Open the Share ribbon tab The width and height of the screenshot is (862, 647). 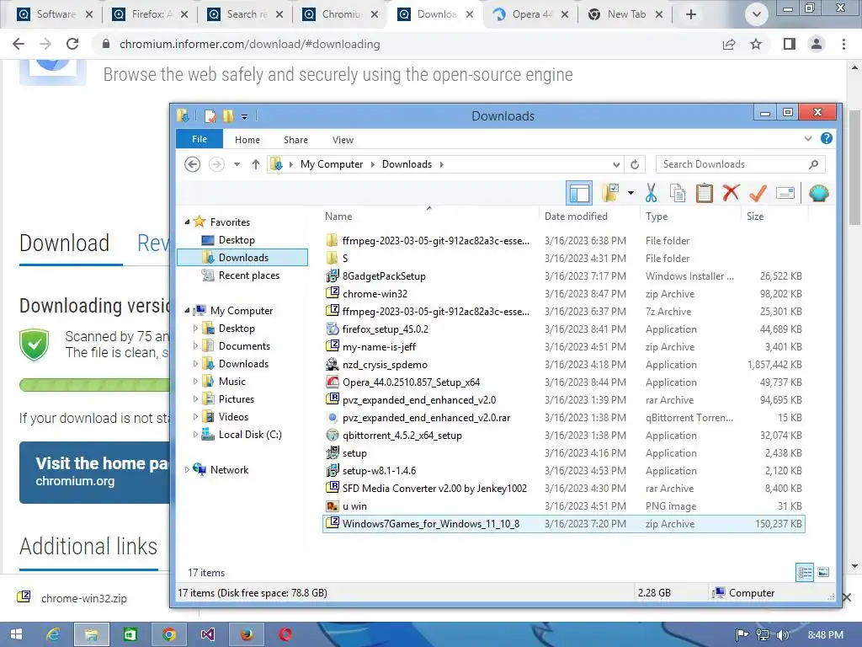(x=295, y=140)
